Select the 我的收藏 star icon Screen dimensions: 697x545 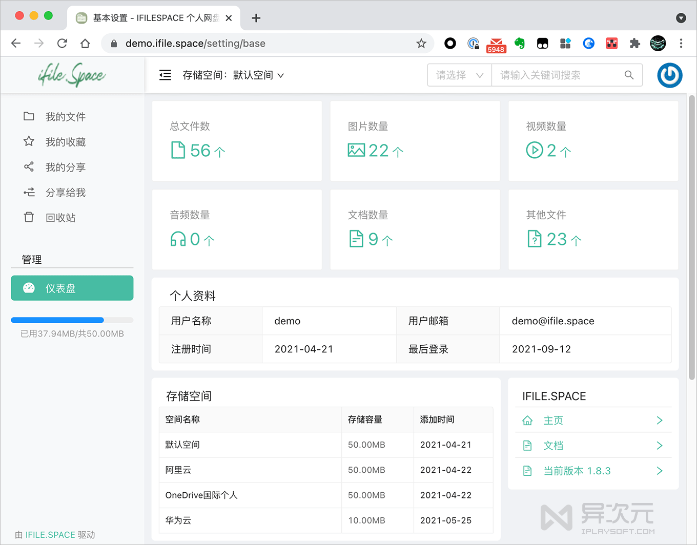pos(29,142)
